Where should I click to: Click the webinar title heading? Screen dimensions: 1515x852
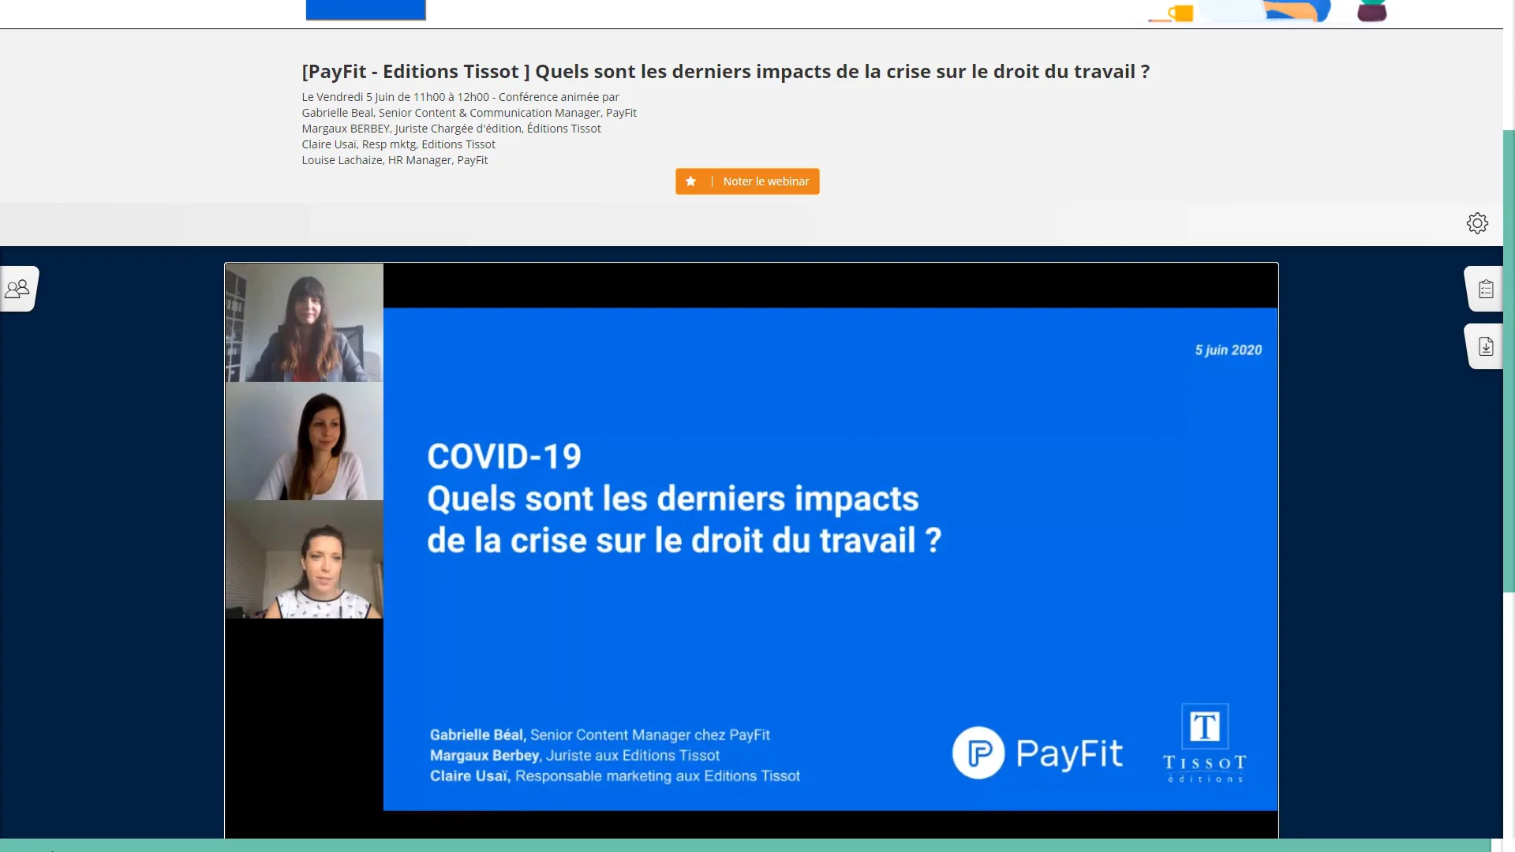725,71
